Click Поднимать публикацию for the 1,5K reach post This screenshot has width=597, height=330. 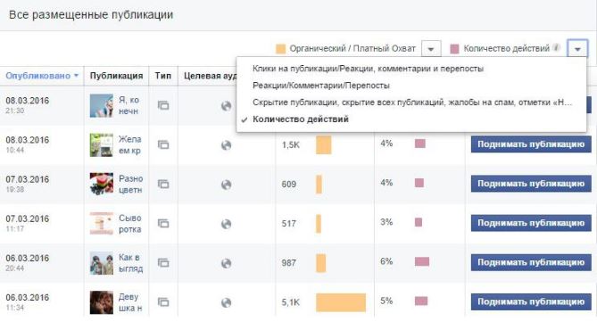tap(531, 144)
